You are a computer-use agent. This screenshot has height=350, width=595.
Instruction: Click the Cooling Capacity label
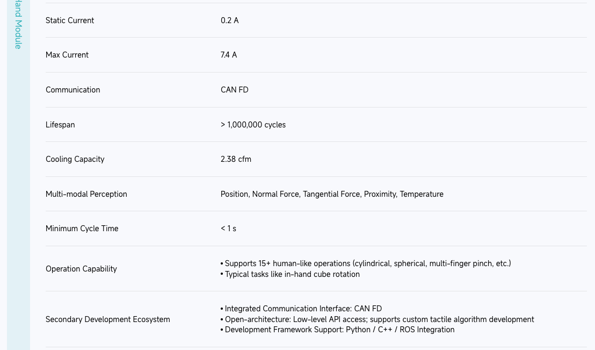click(75, 159)
